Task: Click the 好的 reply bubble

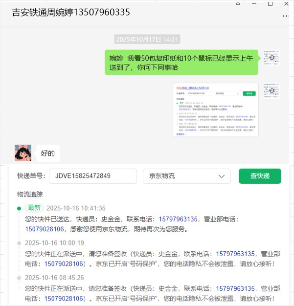Action: (x=48, y=153)
